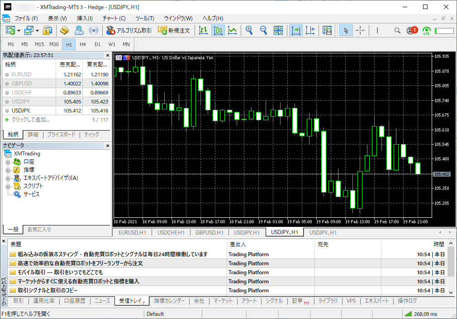Click the zoom out magnifier icon
The height and width of the screenshot is (319, 457).
263,30
